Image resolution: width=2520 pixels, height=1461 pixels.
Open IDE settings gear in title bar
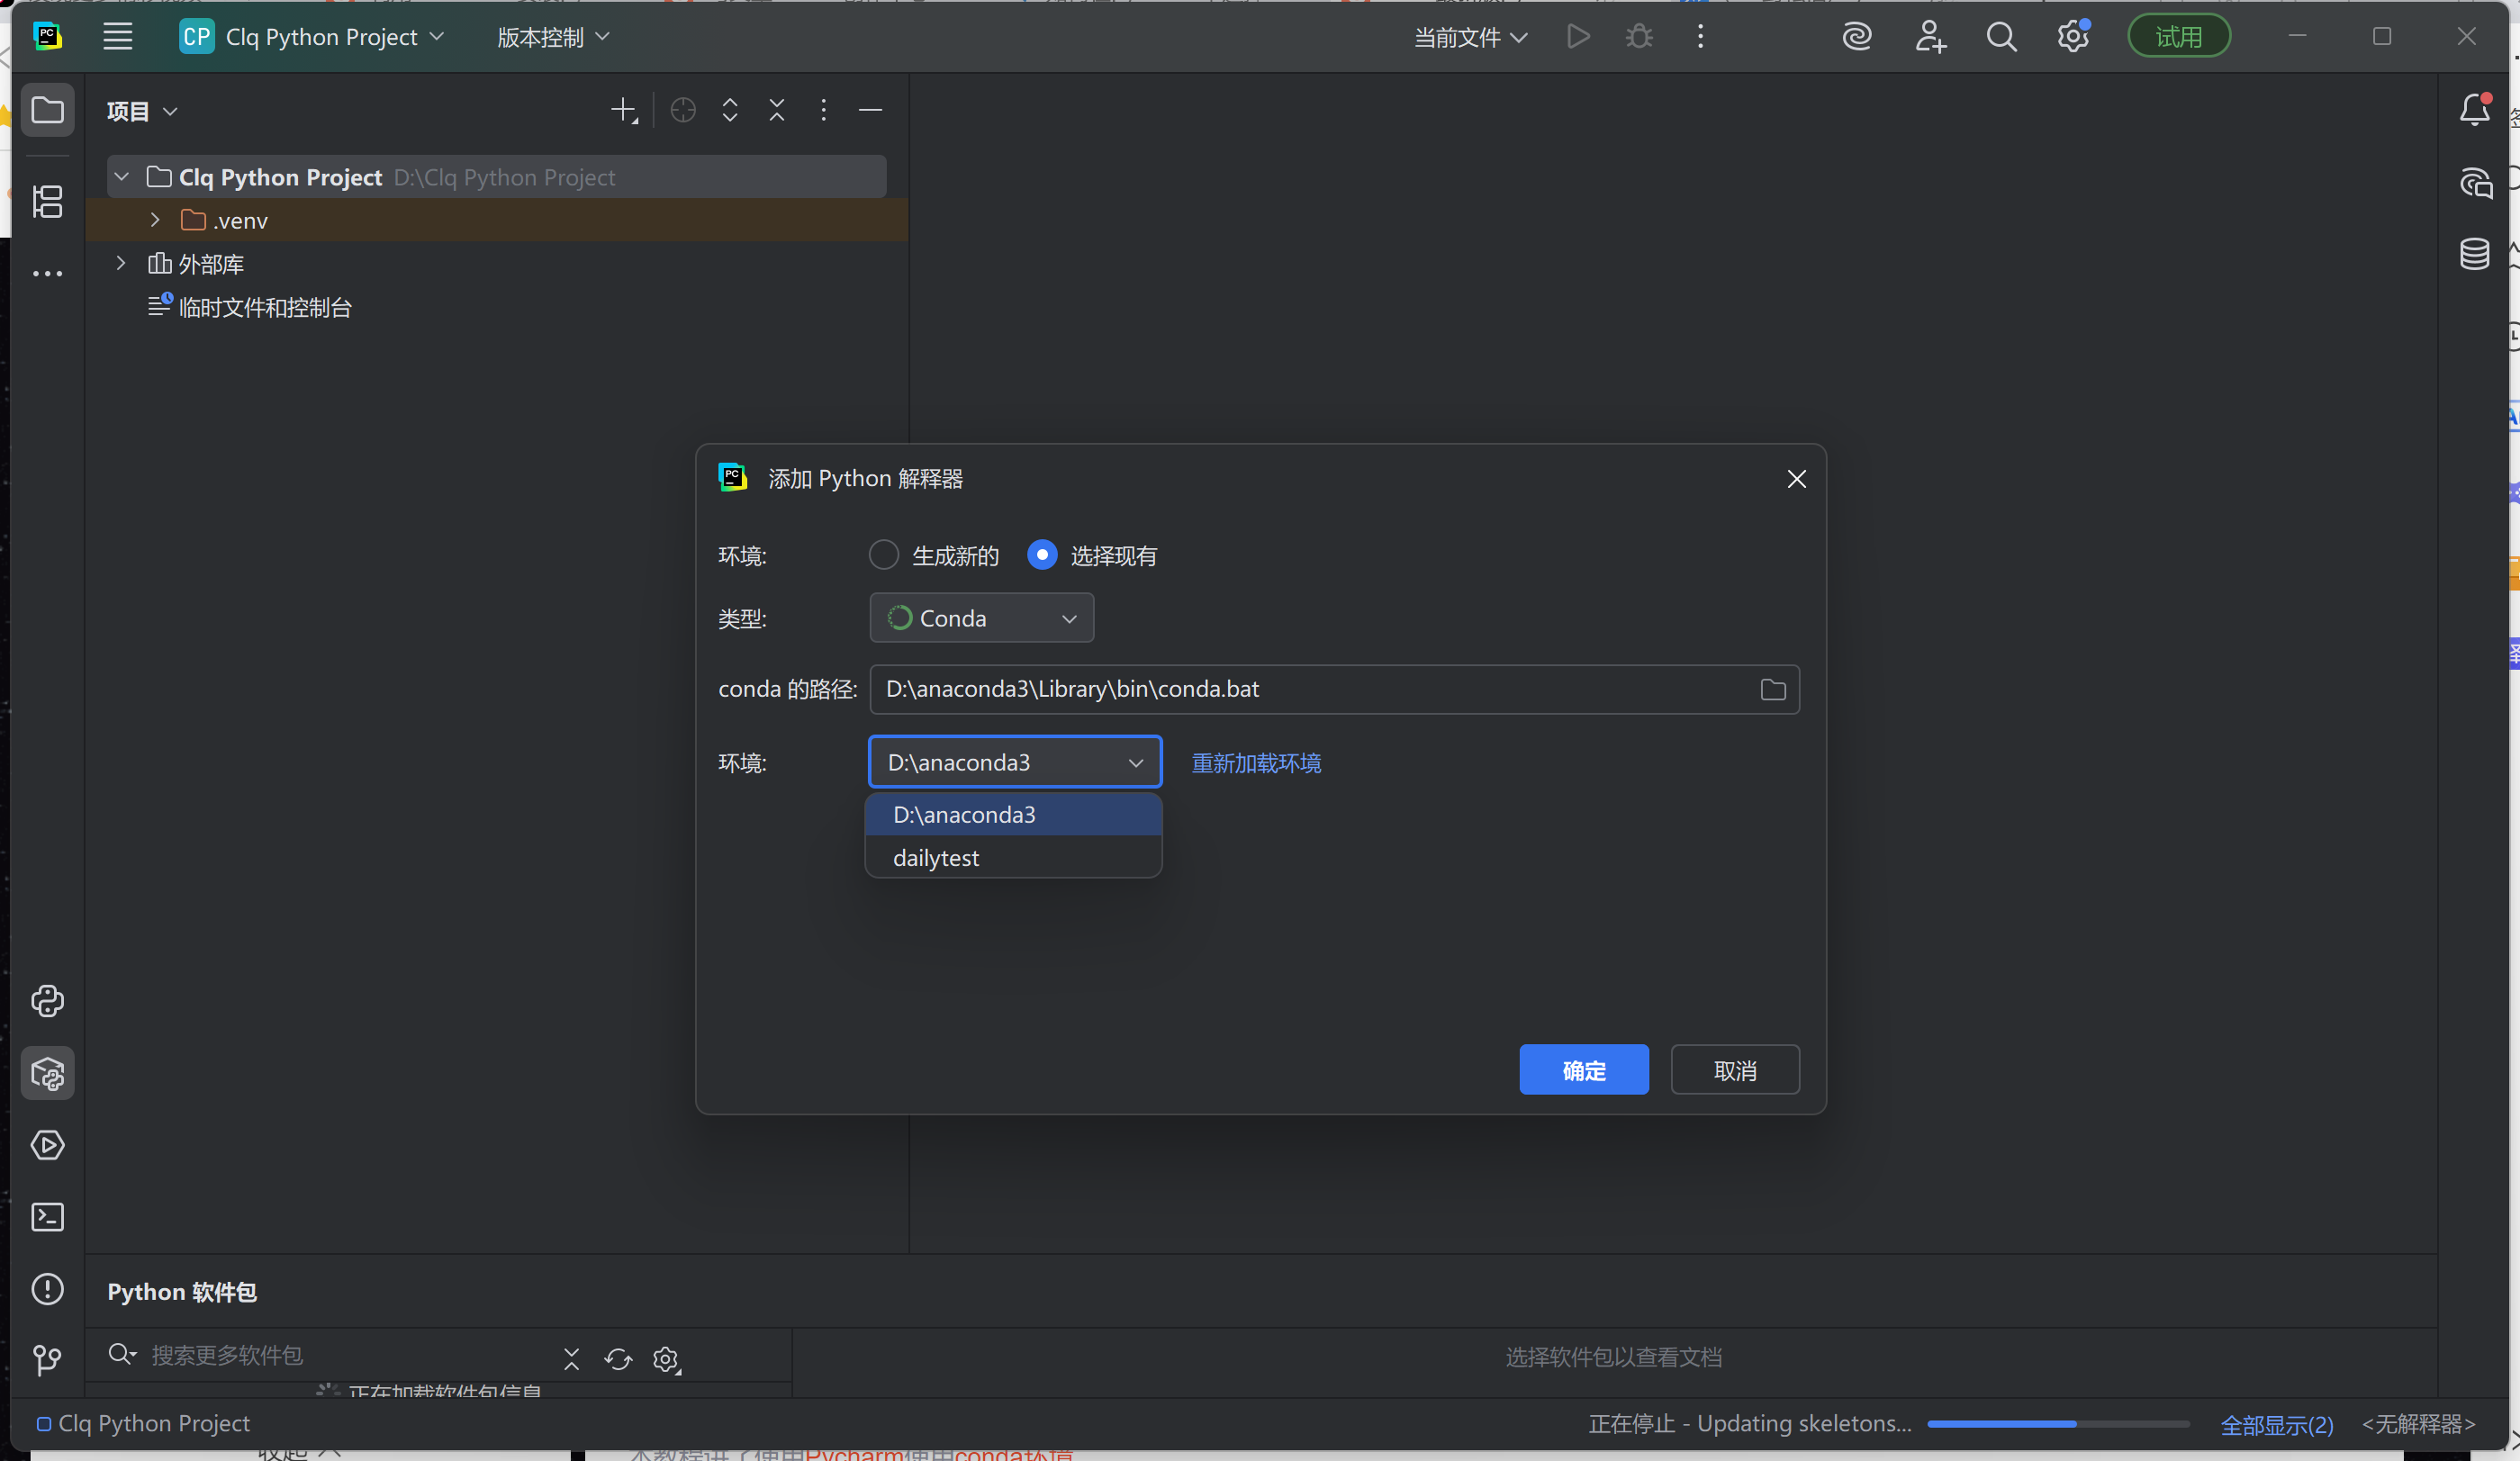click(2073, 37)
